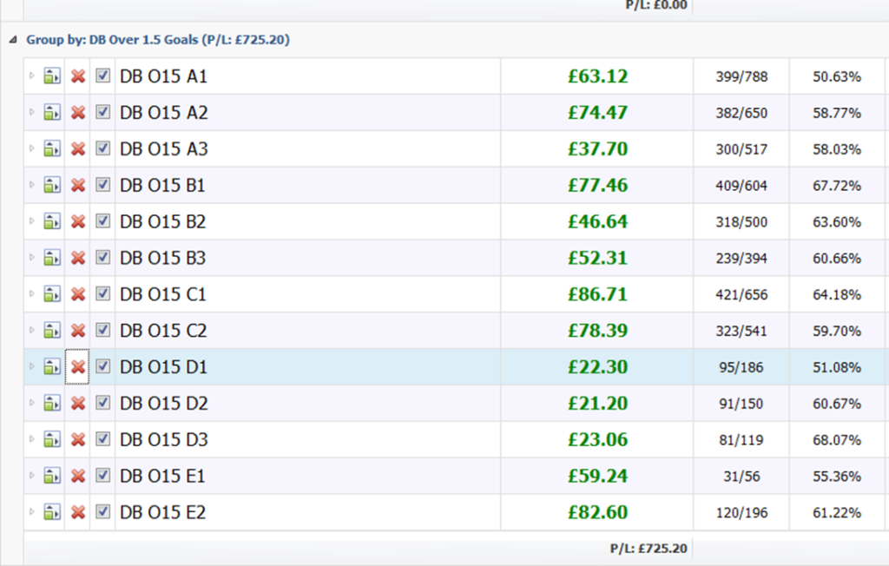Click the green edit icon for DB O15 A1
The image size is (889, 566).
(x=52, y=76)
